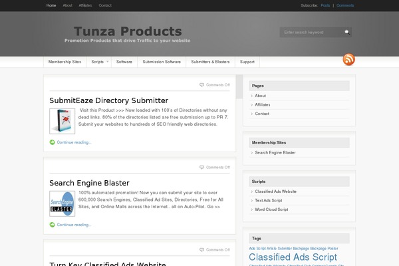Screen dimensions: 399x266
Task: Click the content scrollbar thumb
Action: 239,86
